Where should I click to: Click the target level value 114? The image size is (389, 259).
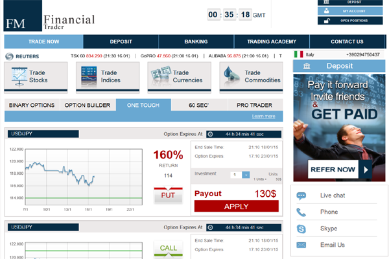point(168,175)
